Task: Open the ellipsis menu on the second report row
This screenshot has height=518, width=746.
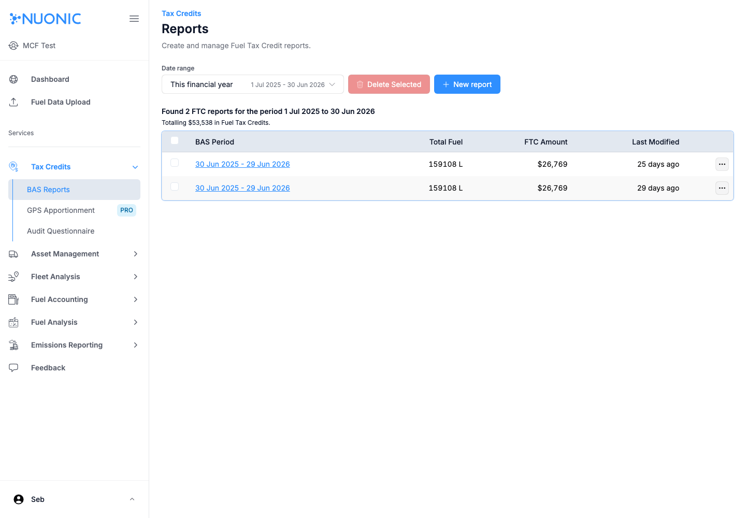Action: 722,188
